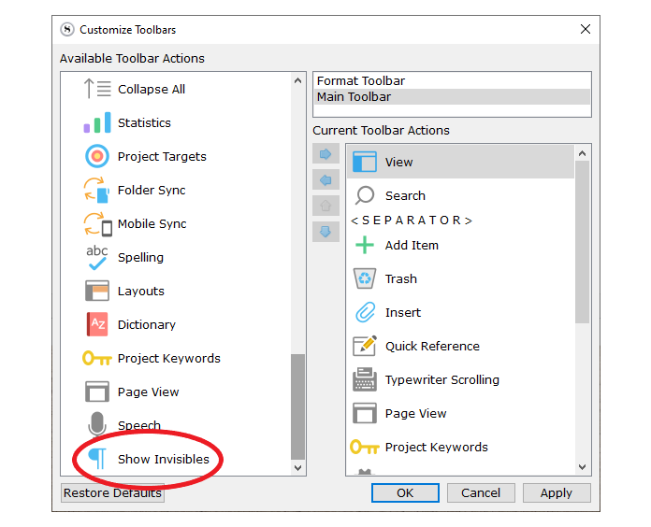The image size is (651, 527).
Task: Click the Available Actions scrollbar thumb
Action: pyautogui.click(x=297, y=406)
